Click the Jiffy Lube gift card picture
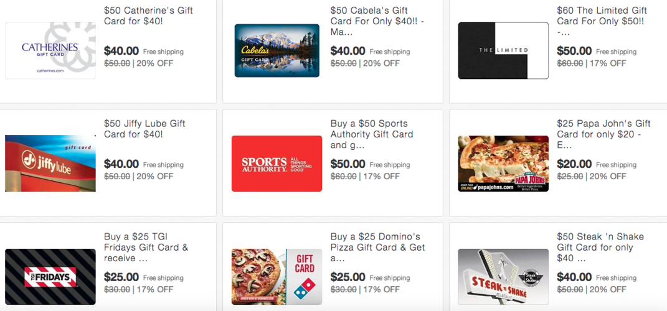This screenshot has width=667, height=311. point(50,164)
